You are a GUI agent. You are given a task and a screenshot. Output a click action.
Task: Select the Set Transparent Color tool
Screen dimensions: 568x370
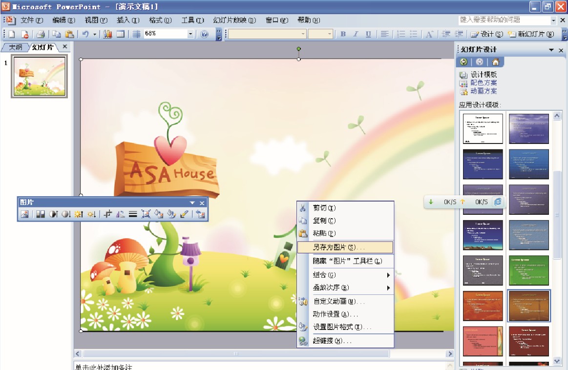pos(184,214)
